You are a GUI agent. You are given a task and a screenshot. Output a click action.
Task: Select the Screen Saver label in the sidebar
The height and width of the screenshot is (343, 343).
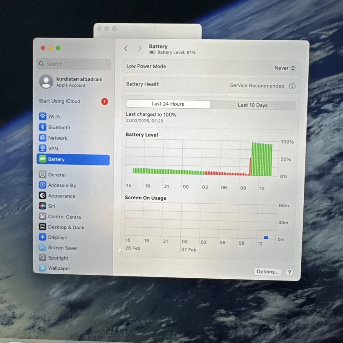(x=63, y=248)
